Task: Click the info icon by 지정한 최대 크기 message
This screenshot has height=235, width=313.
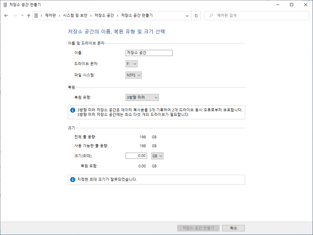Action: pyautogui.click(x=73, y=180)
